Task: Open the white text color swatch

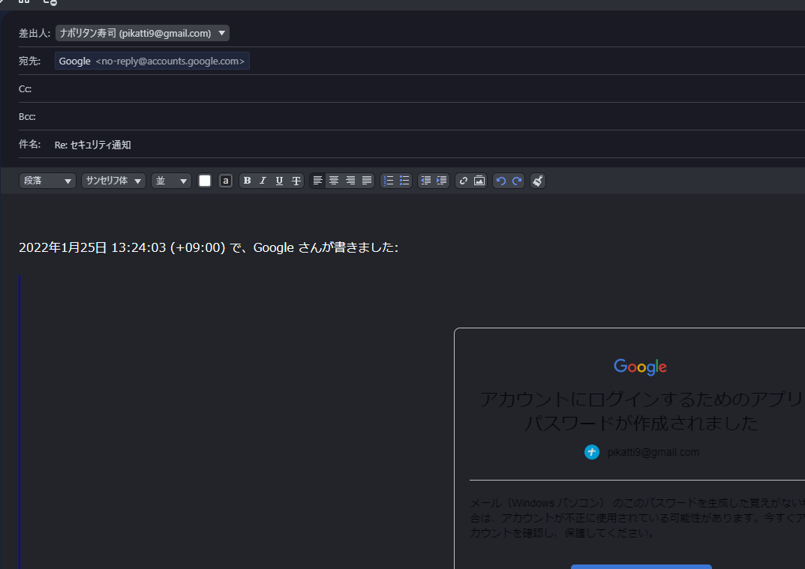Action: [x=205, y=181]
